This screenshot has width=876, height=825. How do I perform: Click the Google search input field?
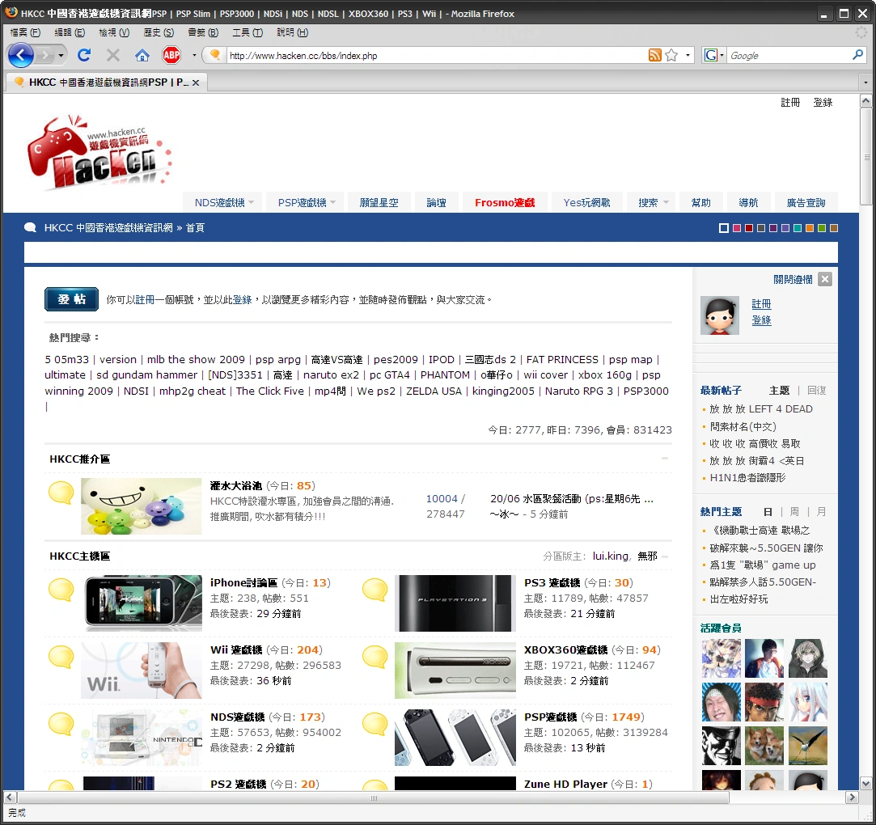[x=789, y=55]
